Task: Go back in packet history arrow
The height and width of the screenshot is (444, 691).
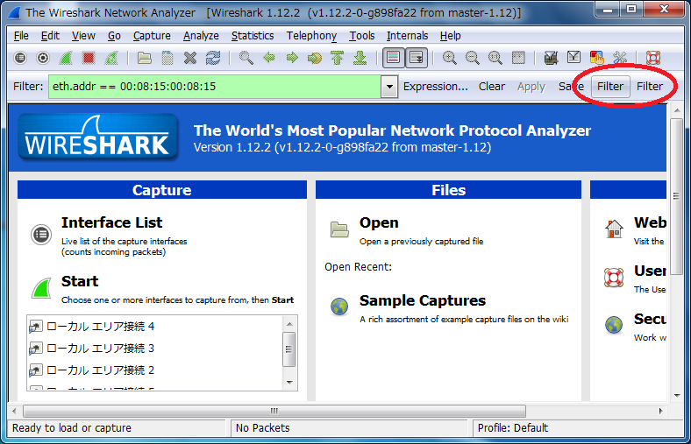Action: point(269,58)
